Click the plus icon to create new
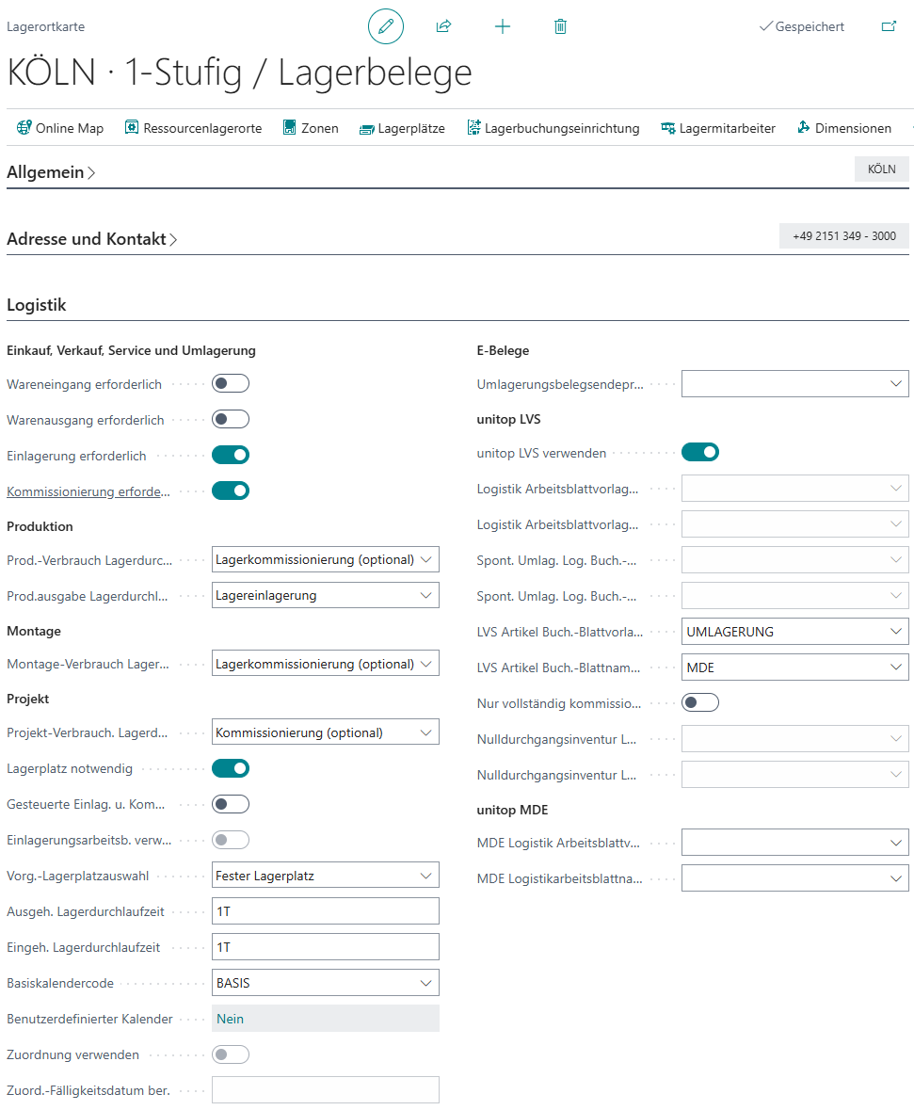 point(503,26)
